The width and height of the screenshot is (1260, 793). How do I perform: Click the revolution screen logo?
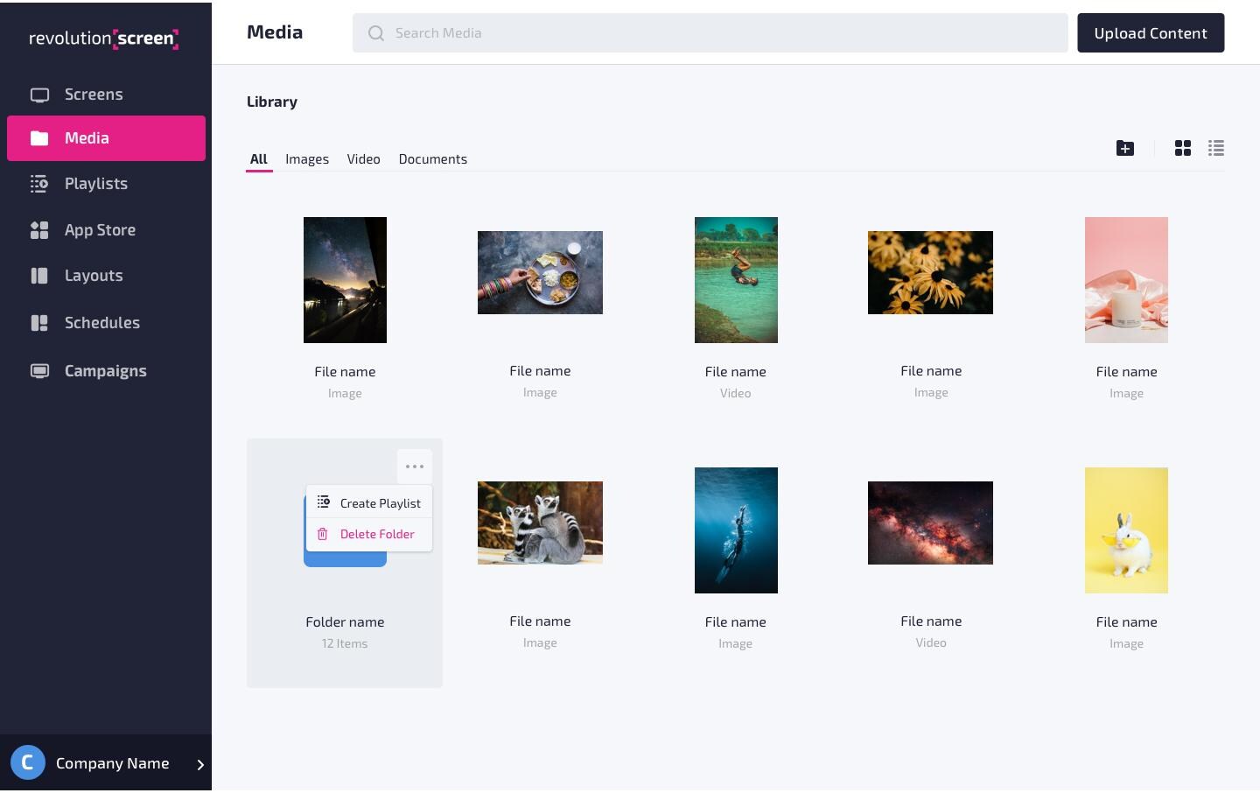pos(104,38)
